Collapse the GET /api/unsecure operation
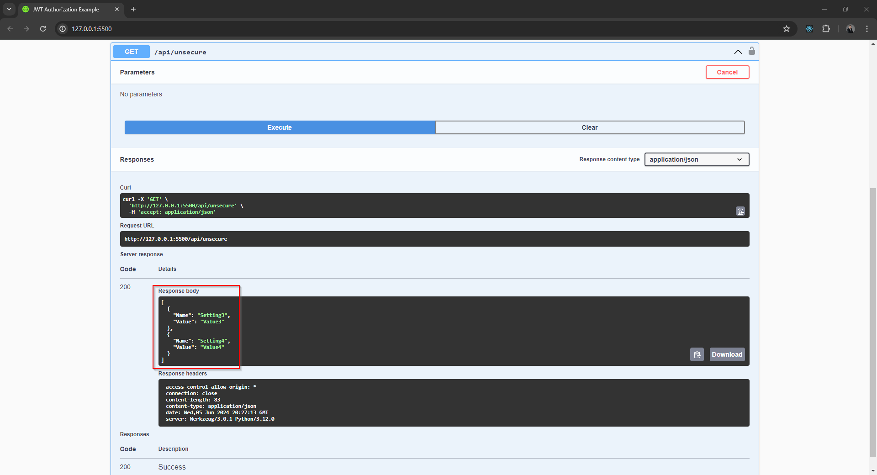Image resolution: width=877 pixels, height=475 pixels. [x=738, y=52]
